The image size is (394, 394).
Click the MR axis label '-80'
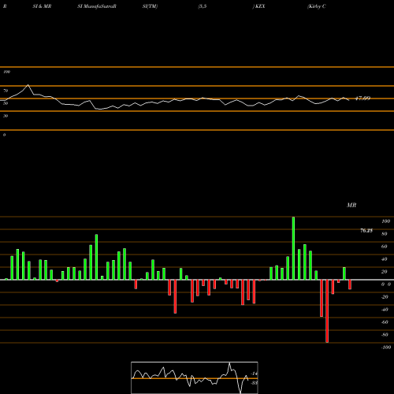tap(385, 335)
